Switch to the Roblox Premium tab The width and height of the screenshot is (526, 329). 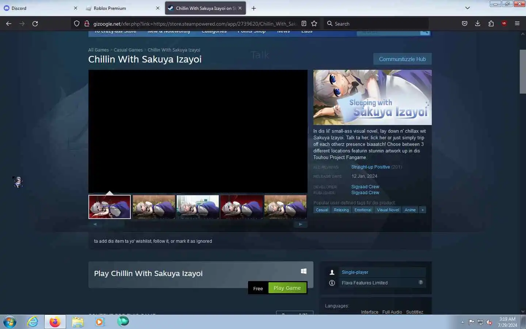pos(123,8)
